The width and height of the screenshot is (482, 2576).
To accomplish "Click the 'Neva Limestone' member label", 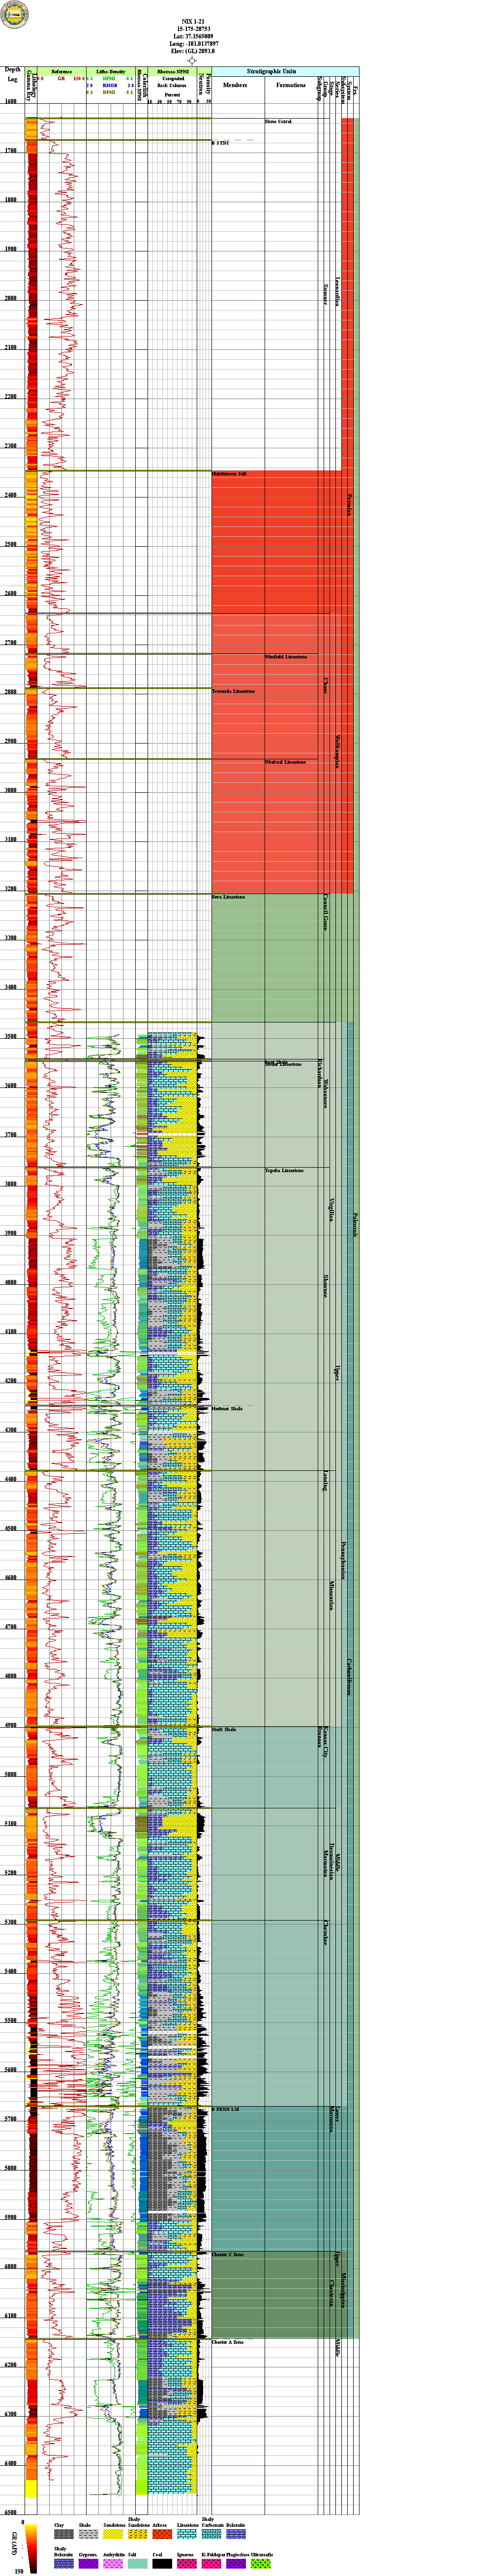I will tap(228, 897).
